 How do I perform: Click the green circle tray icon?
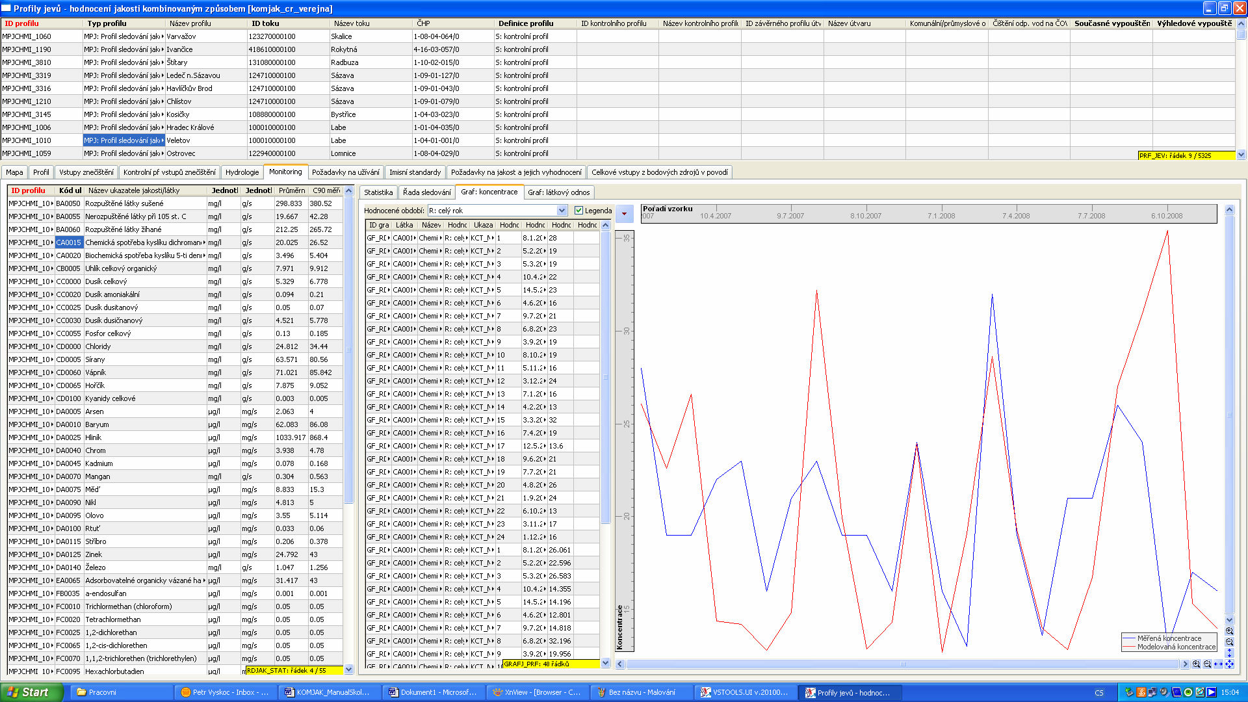1188,692
